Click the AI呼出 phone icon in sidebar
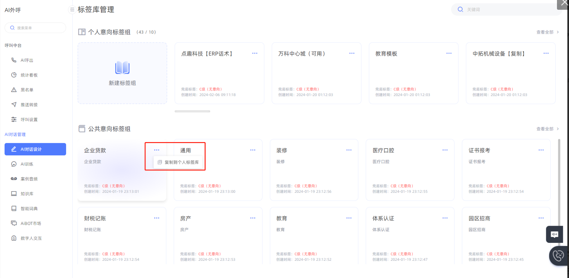 [14, 60]
